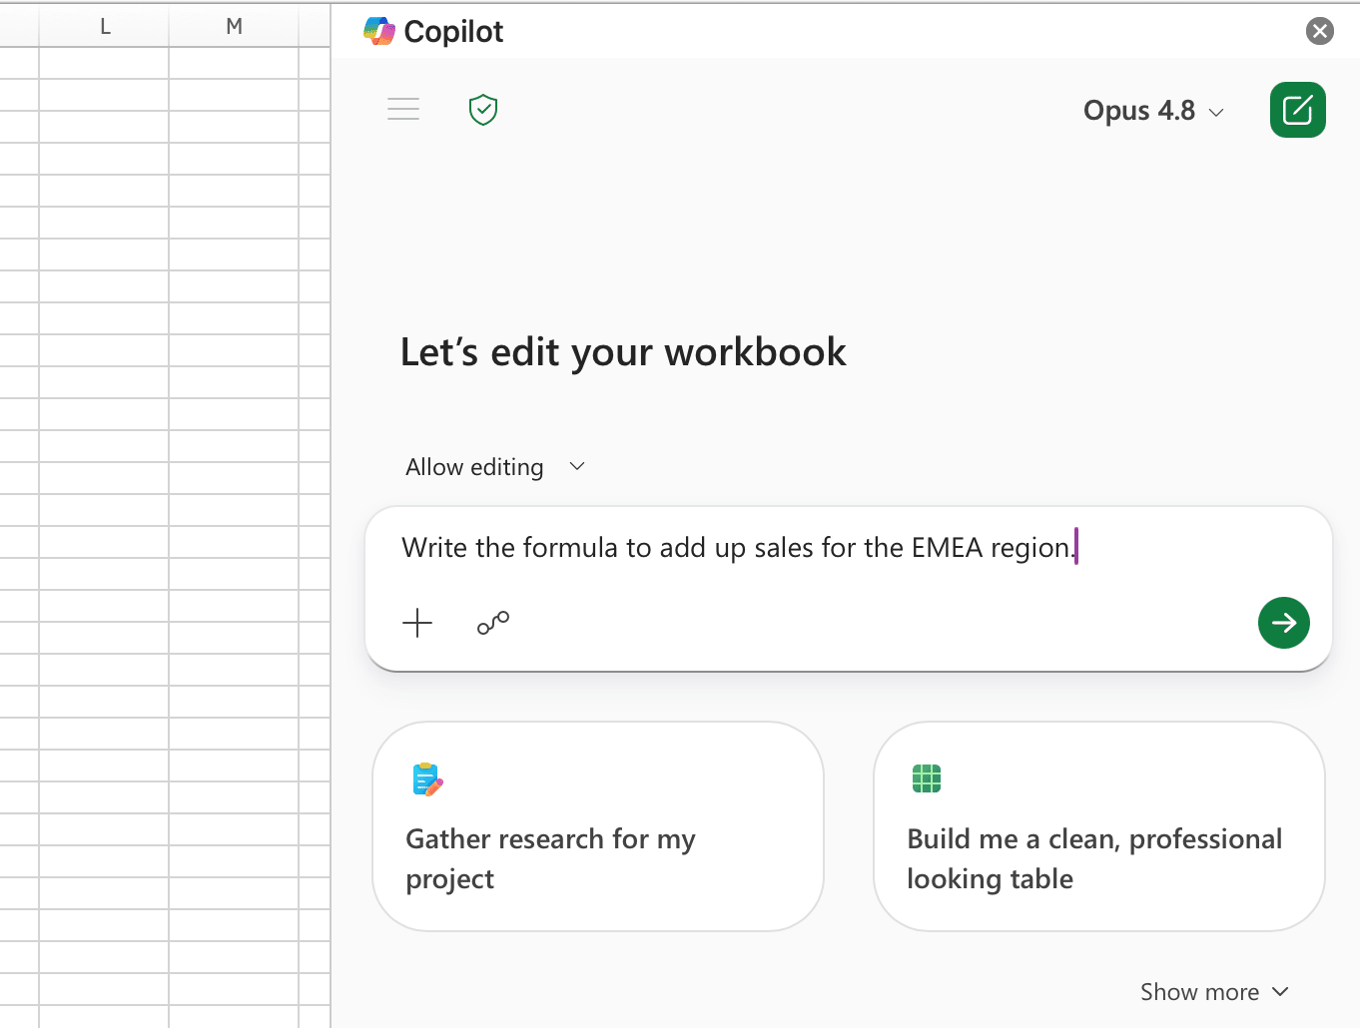The height and width of the screenshot is (1028, 1360).
Task: Click the Copilot title text
Action: 453,32
